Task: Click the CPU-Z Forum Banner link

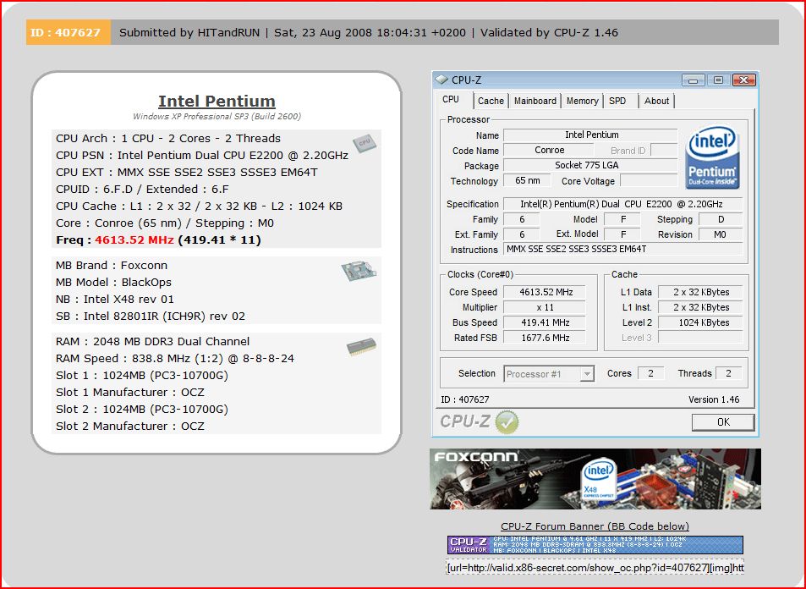Action: pos(595,526)
